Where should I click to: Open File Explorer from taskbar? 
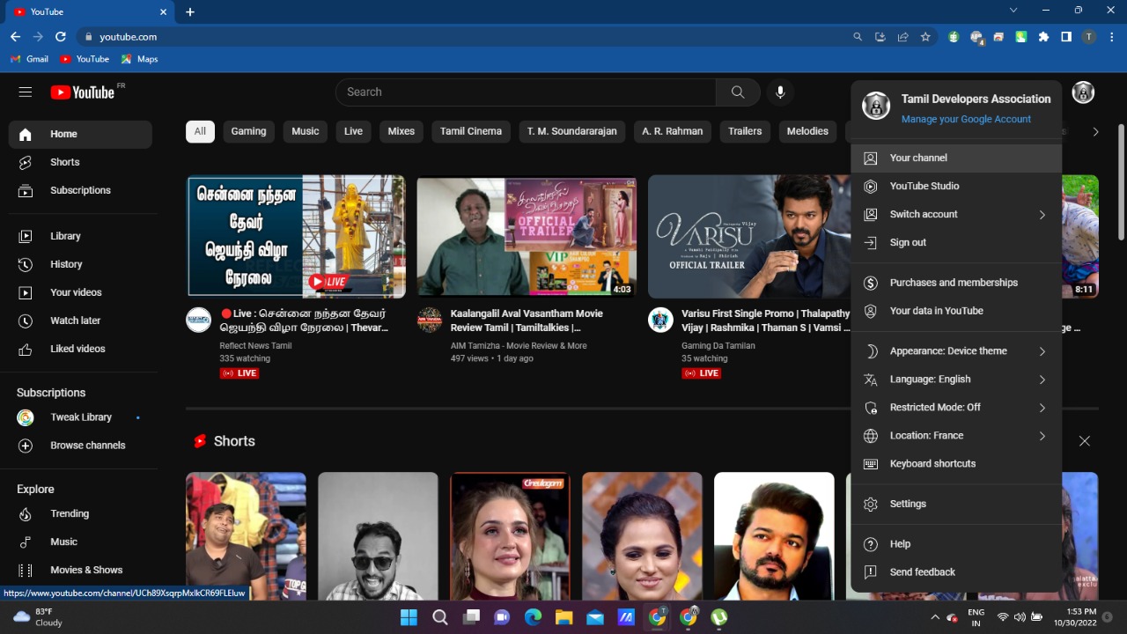coord(563,617)
